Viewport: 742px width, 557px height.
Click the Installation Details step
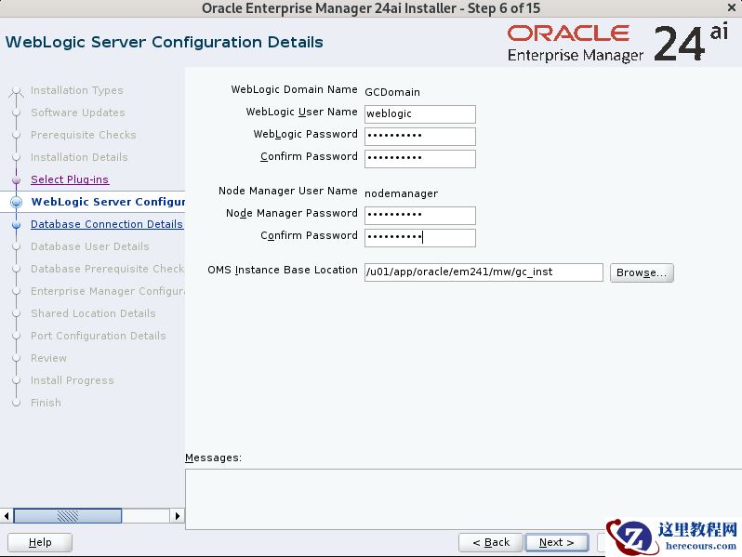click(79, 157)
